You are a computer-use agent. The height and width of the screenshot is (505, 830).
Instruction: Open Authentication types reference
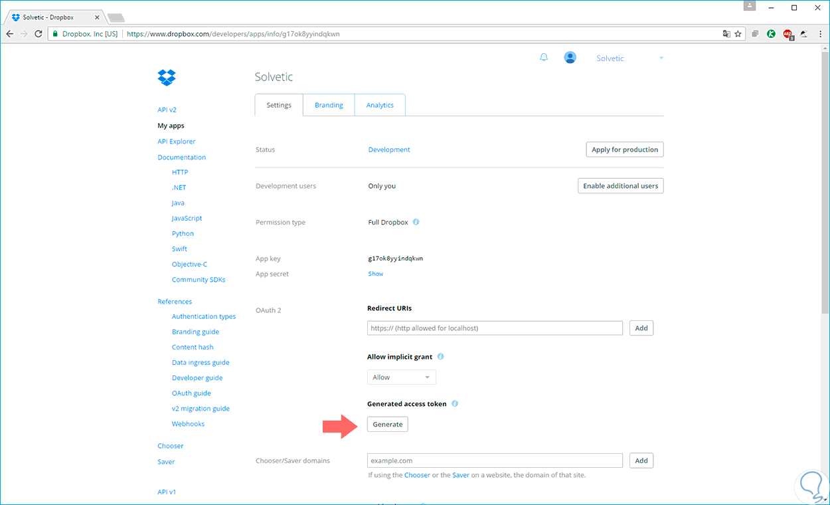pyautogui.click(x=204, y=316)
